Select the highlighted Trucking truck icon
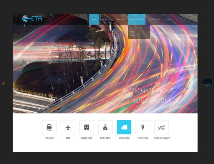The width and height of the screenshot is (214, 164). tap(124, 127)
